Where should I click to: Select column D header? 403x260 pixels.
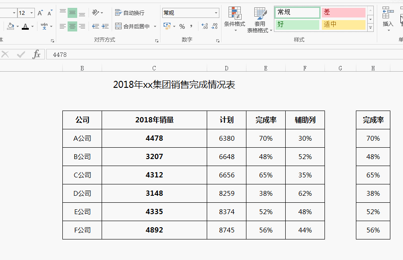click(x=226, y=68)
